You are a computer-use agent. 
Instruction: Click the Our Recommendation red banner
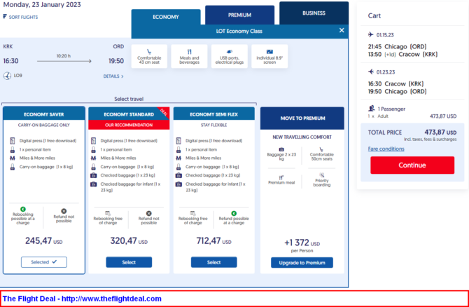[129, 125]
